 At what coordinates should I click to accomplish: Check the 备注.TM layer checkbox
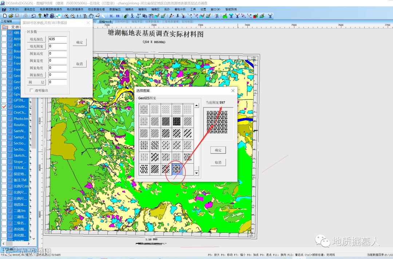tap(4, 180)
